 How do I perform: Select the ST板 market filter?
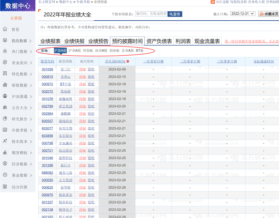[140, 51]
